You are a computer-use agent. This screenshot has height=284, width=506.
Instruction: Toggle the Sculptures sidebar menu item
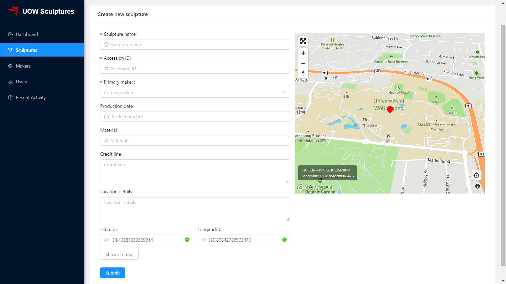42,50
